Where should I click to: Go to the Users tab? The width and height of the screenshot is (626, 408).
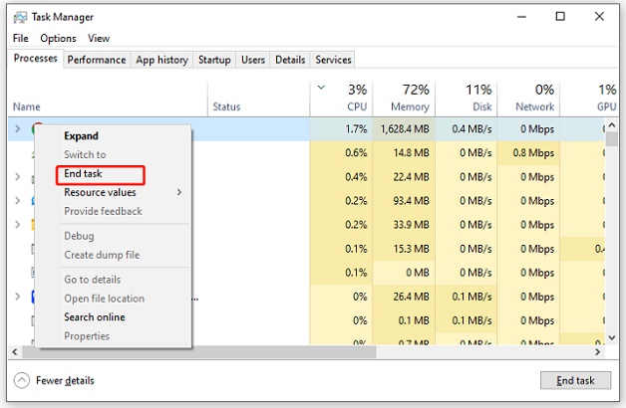point(253,60)
